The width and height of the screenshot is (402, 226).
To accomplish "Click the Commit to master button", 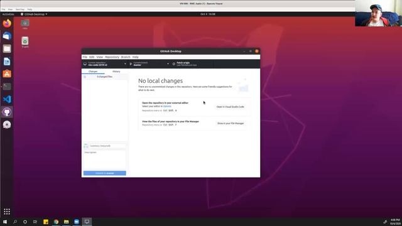I will pyautogui.click(x=105, y=173).
